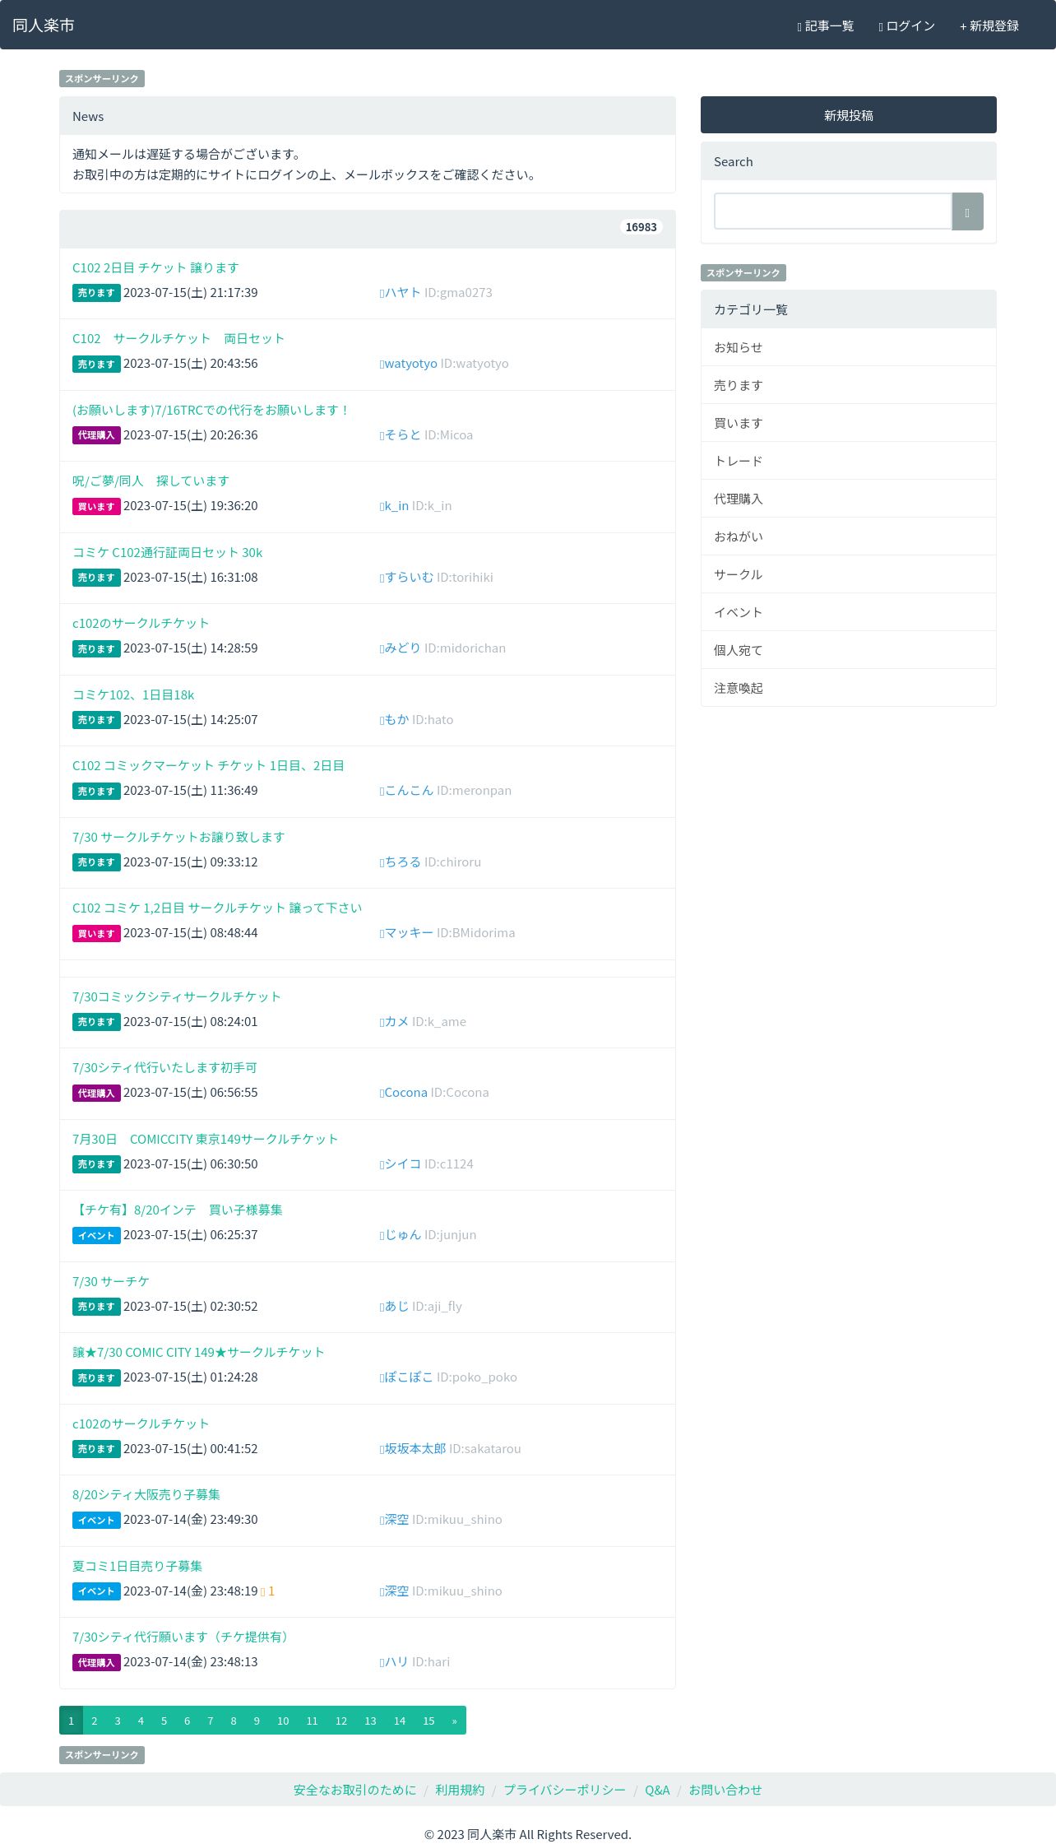Open the 安全なお取引のために footer link
Viewport: 1056px width, 1844px height.
355,1790
